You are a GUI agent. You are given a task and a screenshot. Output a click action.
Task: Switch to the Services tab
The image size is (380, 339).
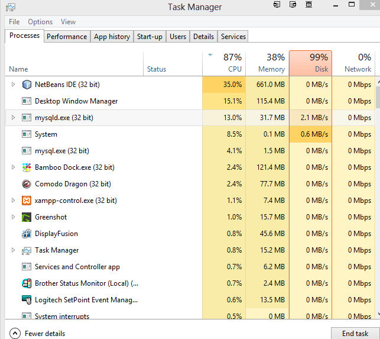(233, 37)
